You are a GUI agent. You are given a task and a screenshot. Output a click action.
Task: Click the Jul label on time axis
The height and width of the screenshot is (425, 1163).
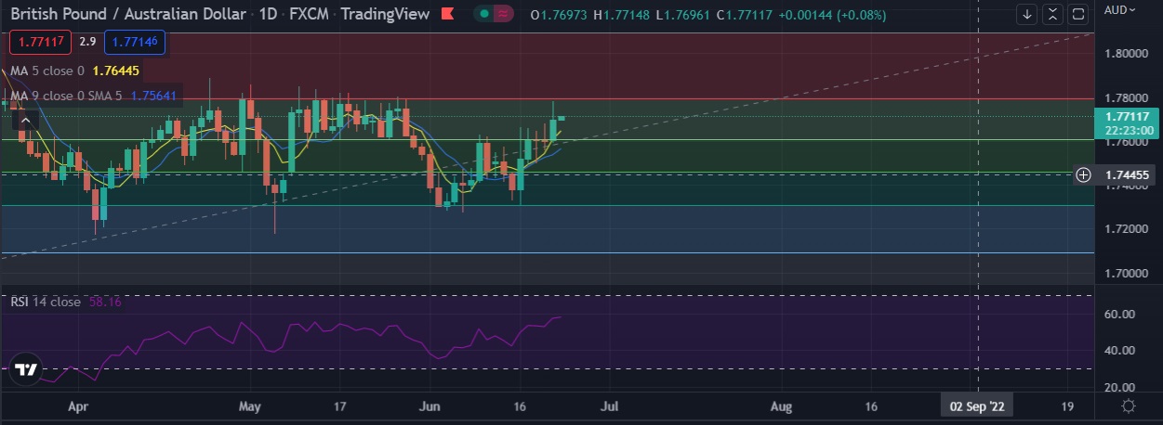point(611,406)
